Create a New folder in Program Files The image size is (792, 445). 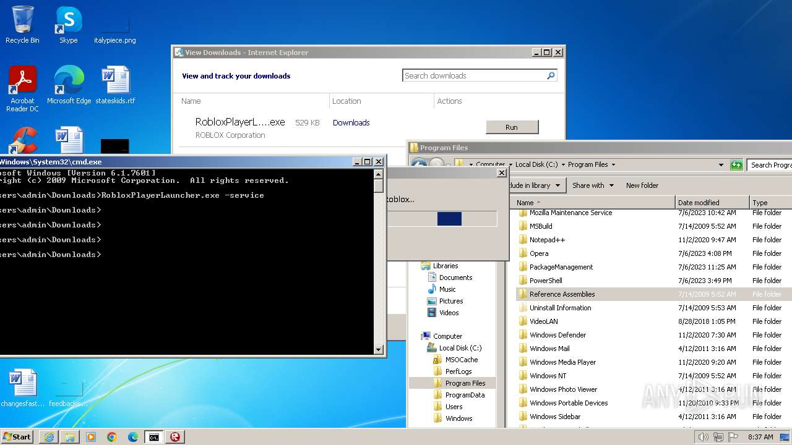coord(642,185)
